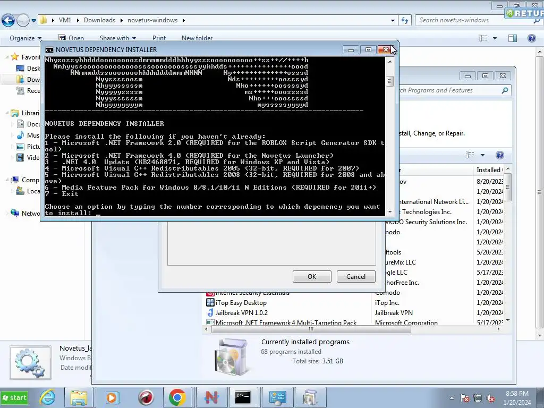Viewport: 544px width, 408px height.
Task: Click the Network icon in navigation pane
Action: 15,213
